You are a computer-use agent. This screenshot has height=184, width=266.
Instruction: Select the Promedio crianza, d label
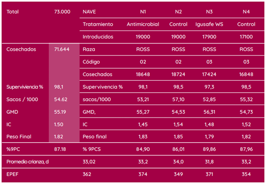tap(28, 161)
